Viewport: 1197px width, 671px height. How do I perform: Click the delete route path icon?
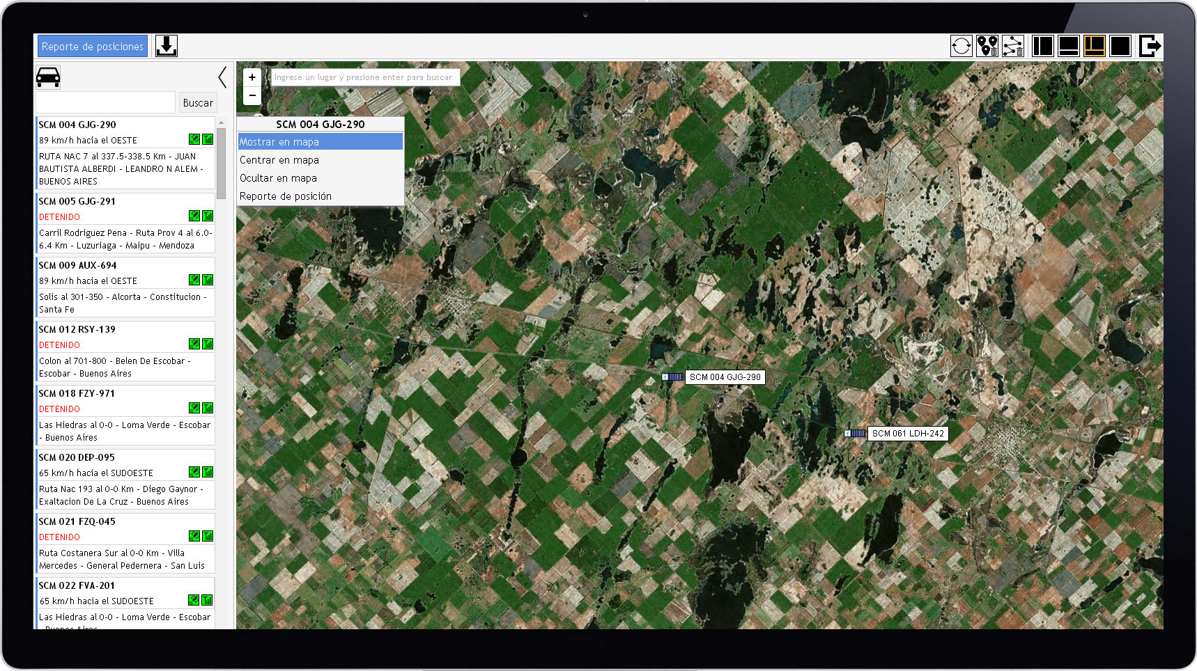[x=1013, y=46]
